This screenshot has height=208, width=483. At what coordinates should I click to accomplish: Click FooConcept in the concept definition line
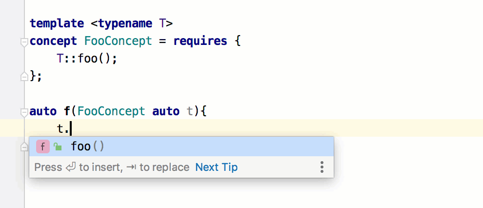(118, 42)
